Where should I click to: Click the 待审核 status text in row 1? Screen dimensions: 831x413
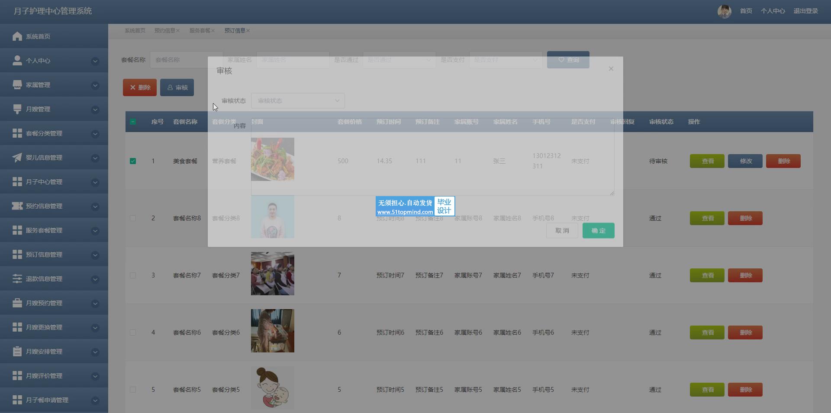point(658,161)
